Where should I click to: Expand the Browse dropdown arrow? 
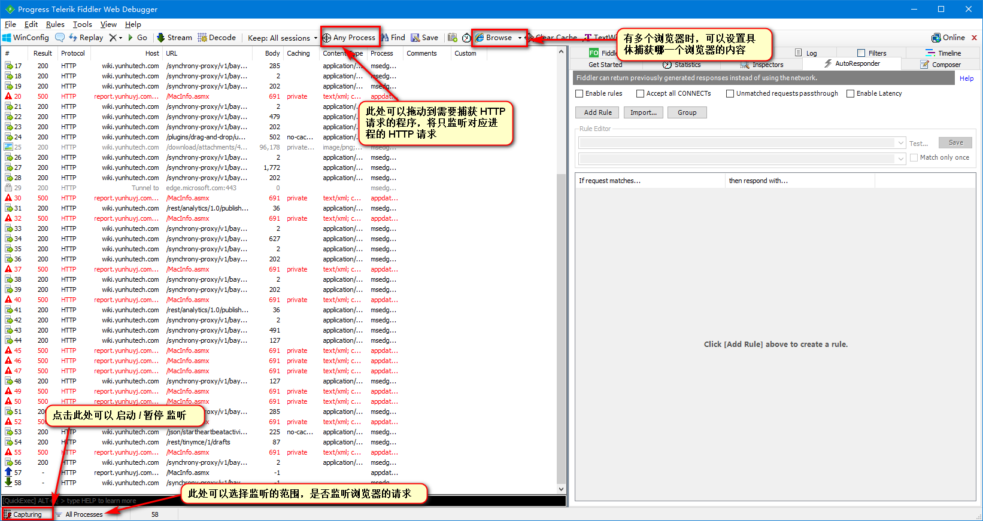[520, 38]
